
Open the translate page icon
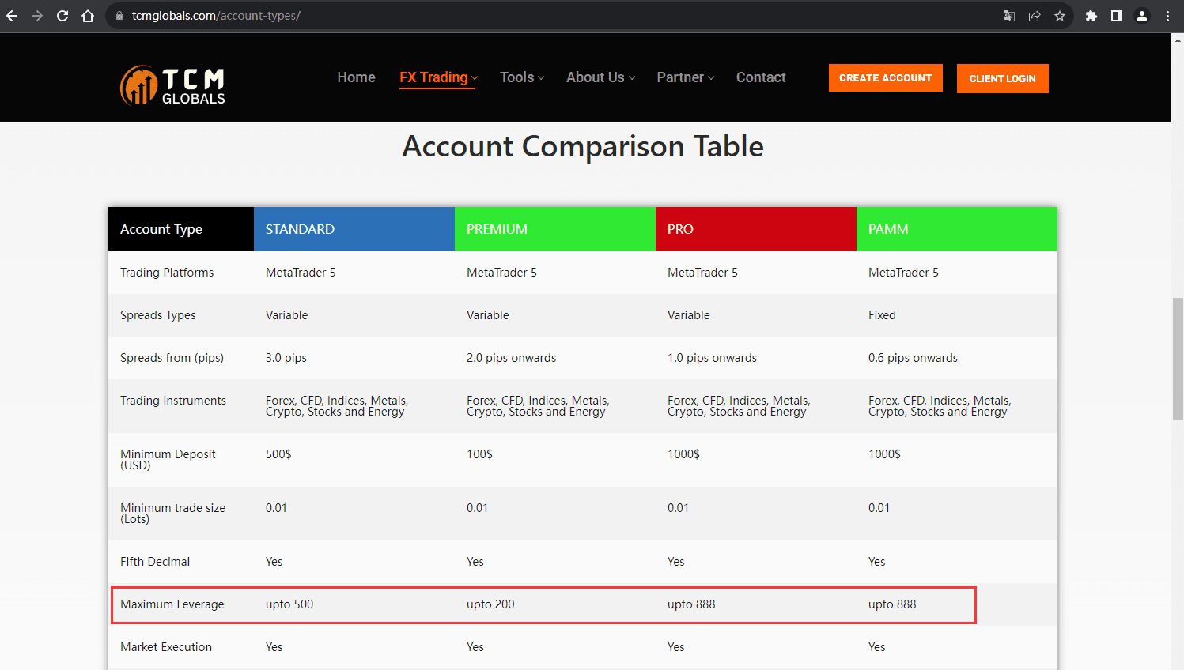(1009, 16)
